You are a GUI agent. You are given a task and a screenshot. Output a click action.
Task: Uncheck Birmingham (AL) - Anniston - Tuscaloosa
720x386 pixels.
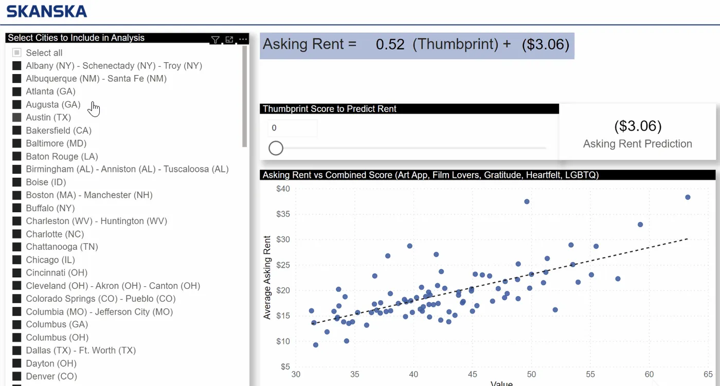(x=16, y=169)
